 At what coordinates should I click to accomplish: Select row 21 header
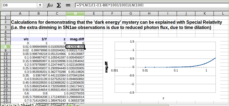6,93
